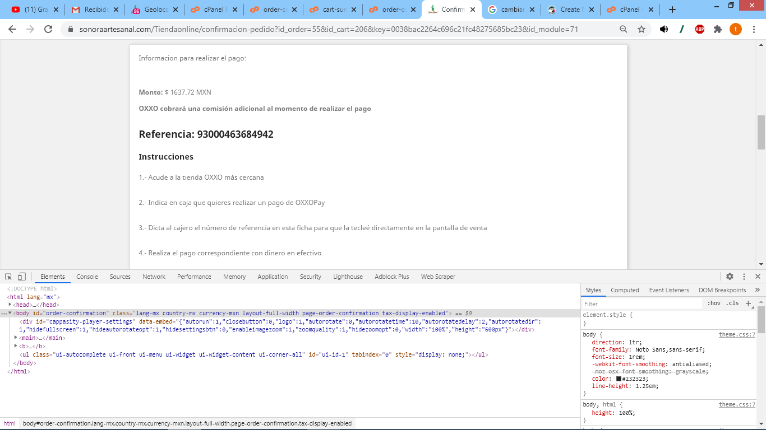766x430 pixels.
Task: Close the Geoloca tab
Action: click(x=175, y=10)
